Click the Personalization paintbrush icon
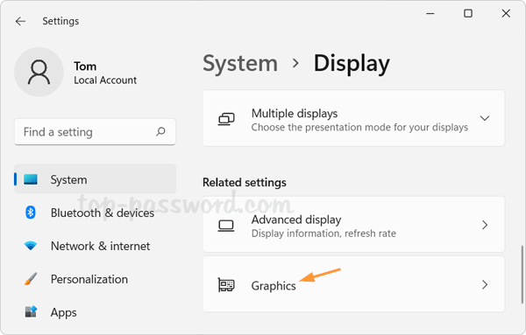 coord(31,279)
